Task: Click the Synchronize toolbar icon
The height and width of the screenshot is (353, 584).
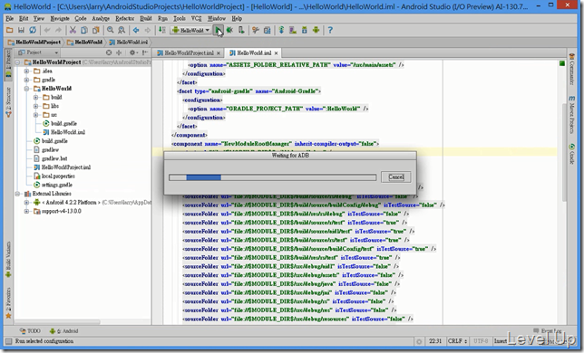Action: point(33,30)
